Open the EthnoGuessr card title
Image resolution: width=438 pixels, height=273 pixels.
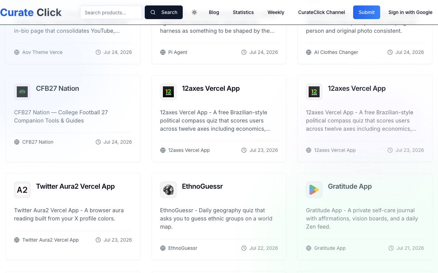202,186
